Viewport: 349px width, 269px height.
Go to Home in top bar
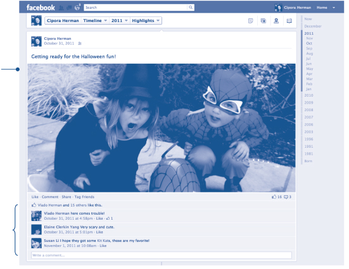point(322,8)
